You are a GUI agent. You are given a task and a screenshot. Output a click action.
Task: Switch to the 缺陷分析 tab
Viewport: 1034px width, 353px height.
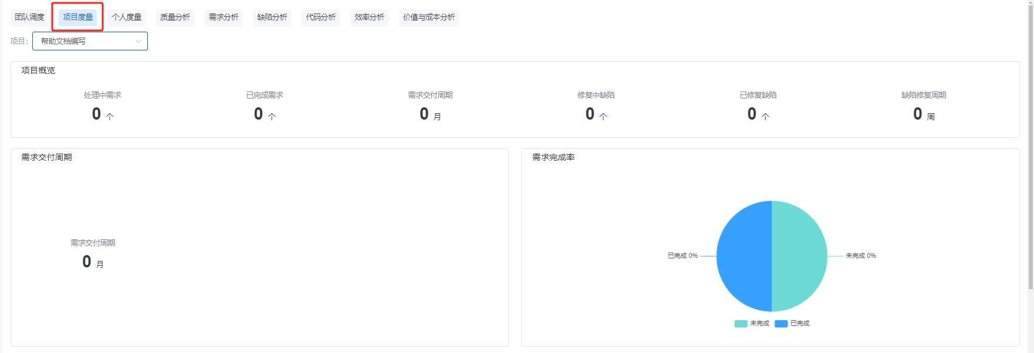272,17
